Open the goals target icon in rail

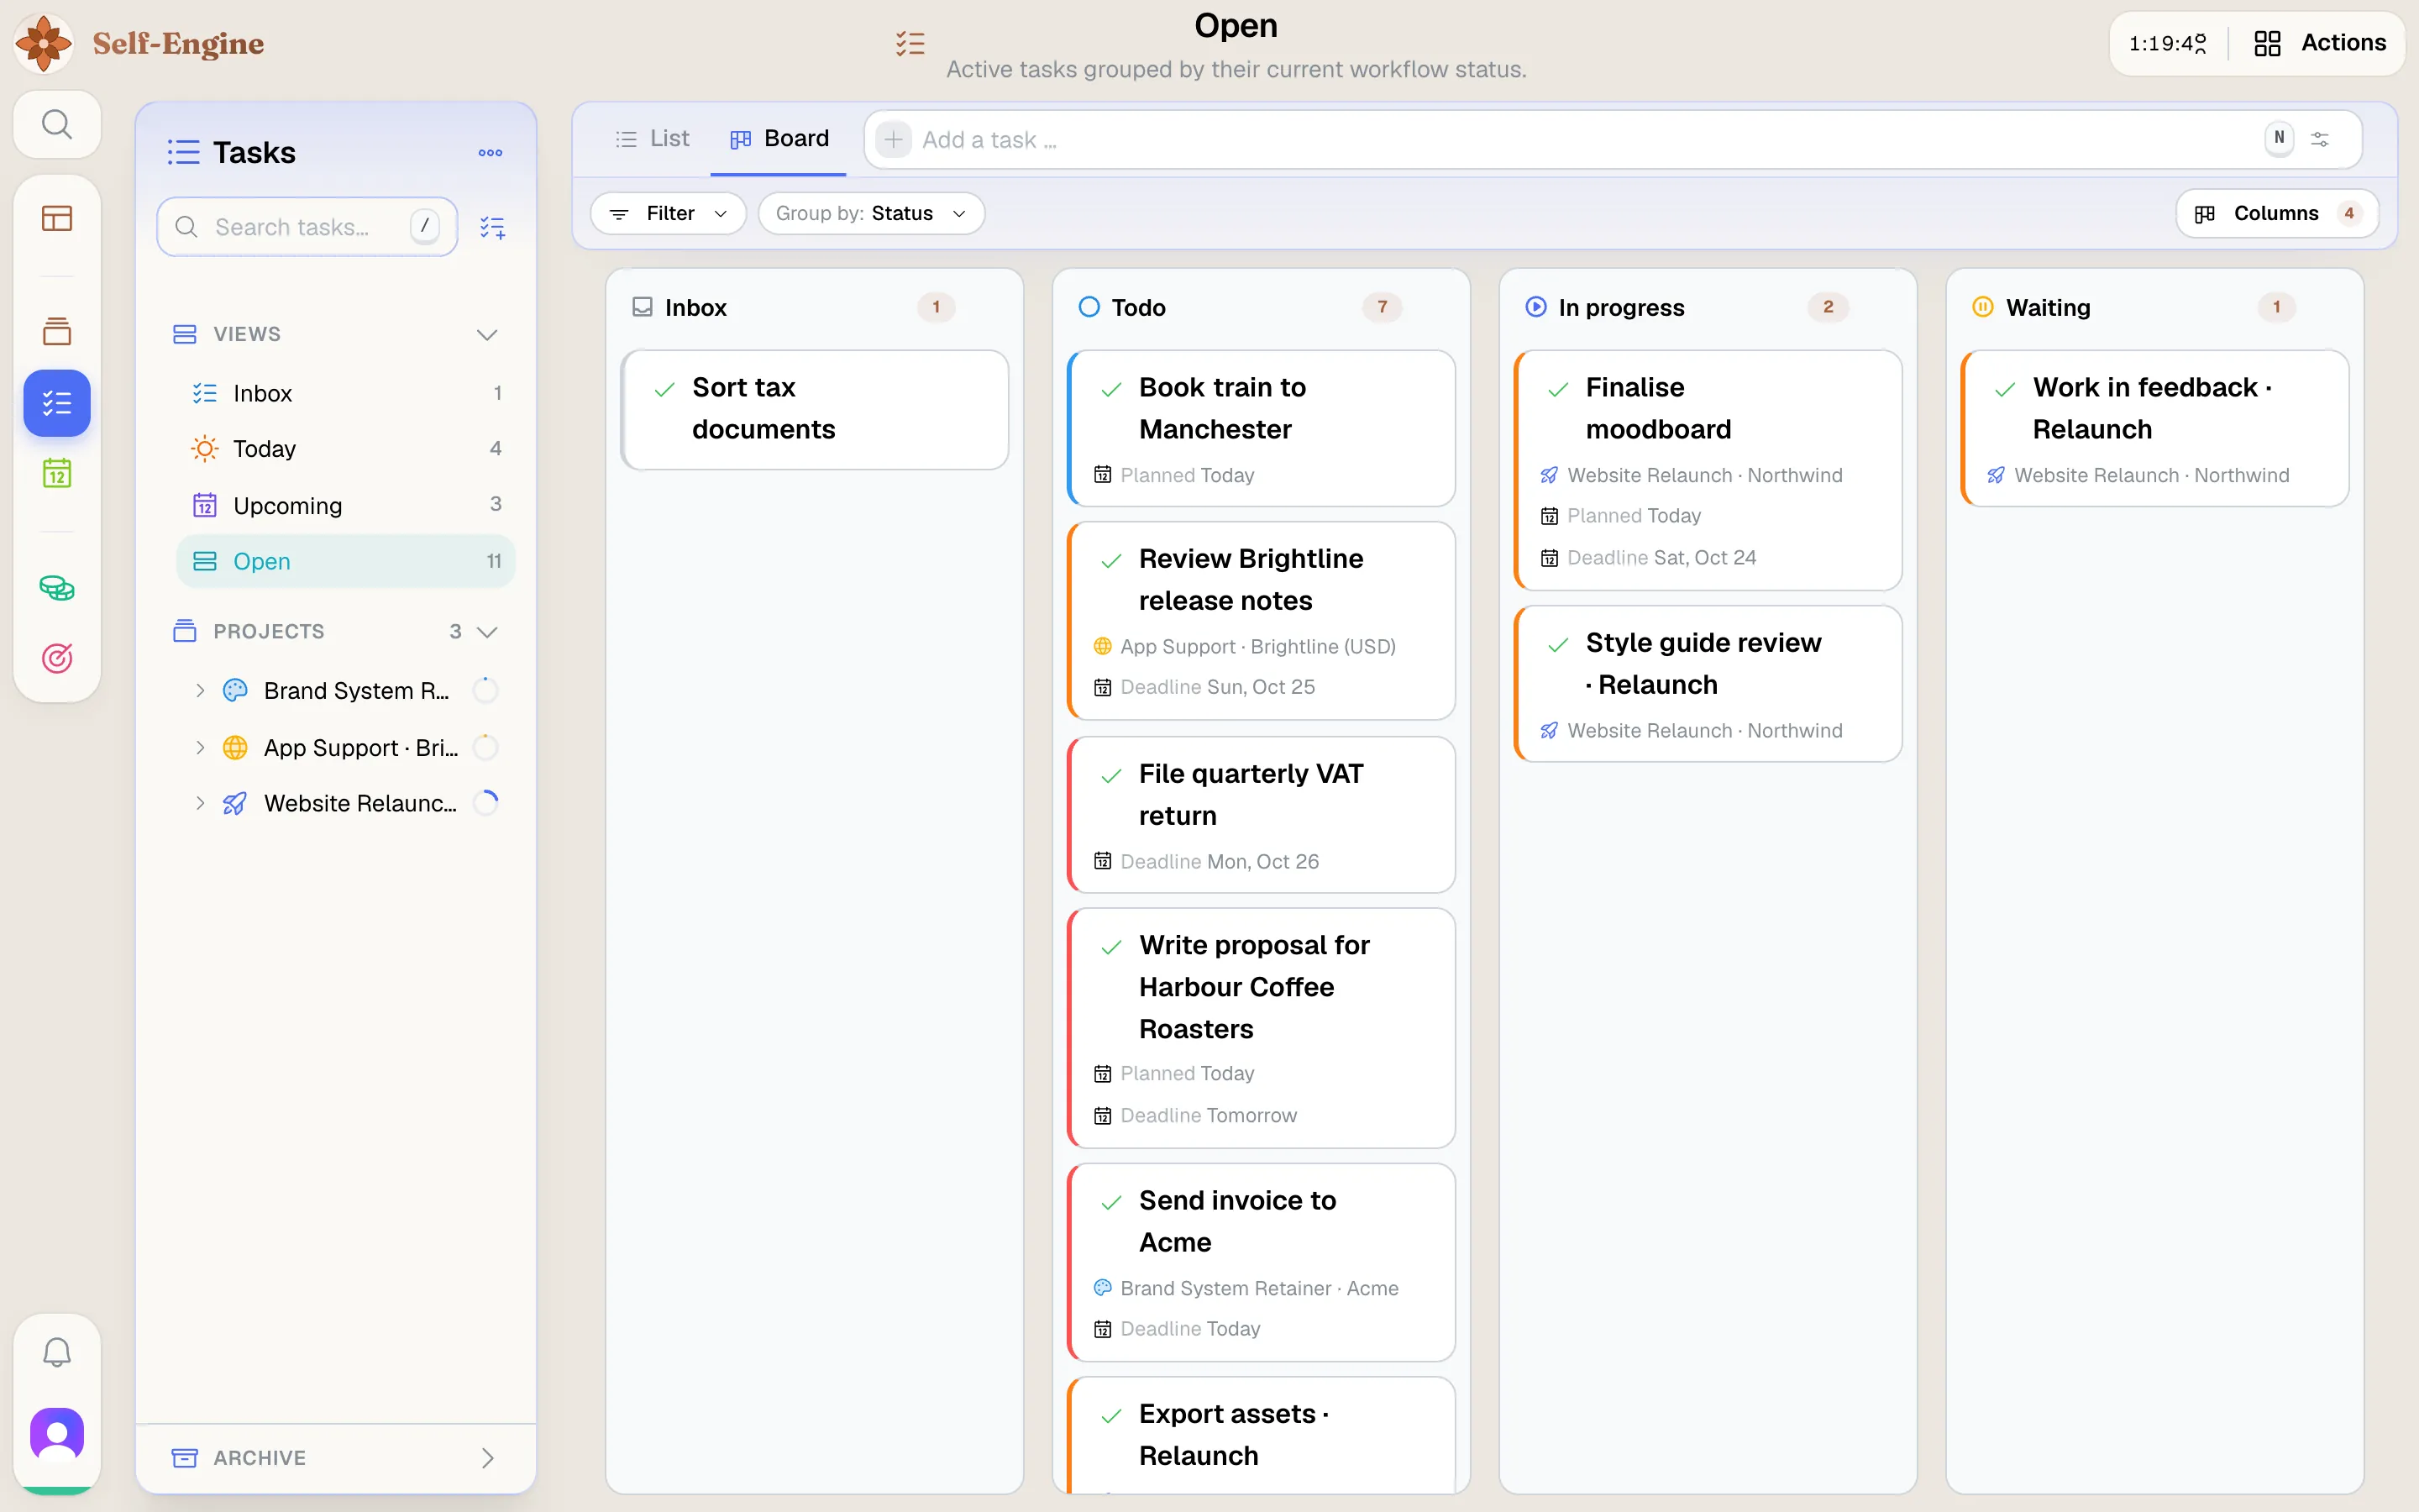(57, 658)
